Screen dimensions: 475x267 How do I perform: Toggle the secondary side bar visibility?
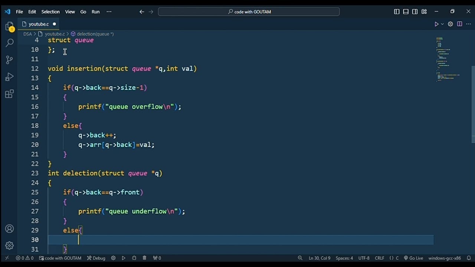pyautogui.click(x=415, y=12)
